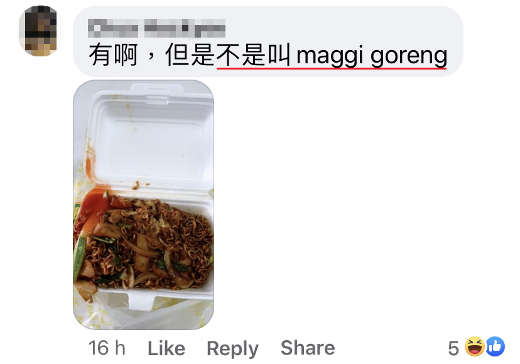This screenshot has width=520, height=364.
Task: Click the word maggi in comment
Action: coord(329,56)
